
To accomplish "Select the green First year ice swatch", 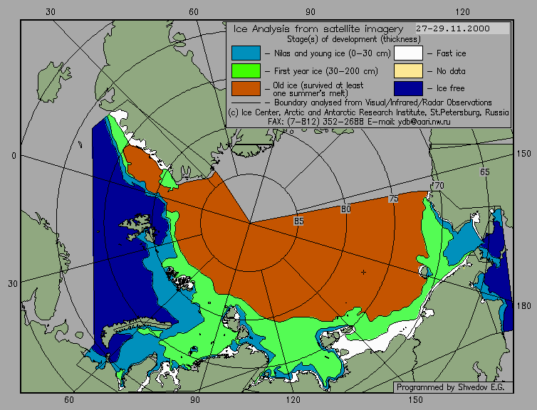I will click(x=246, y=71).
